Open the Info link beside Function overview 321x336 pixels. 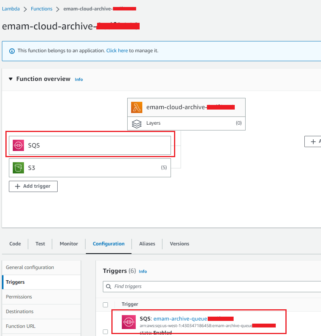[79, 79]
